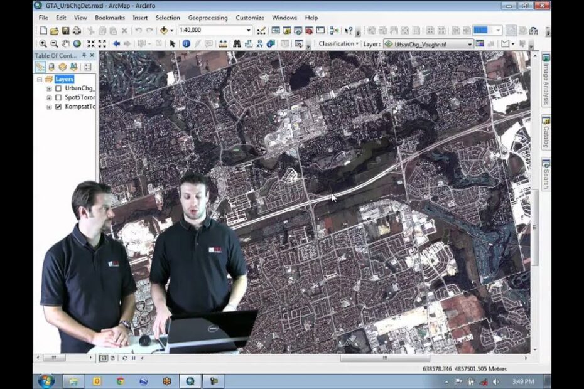Create a new map document
584x389 pixels.
point(43,31)
